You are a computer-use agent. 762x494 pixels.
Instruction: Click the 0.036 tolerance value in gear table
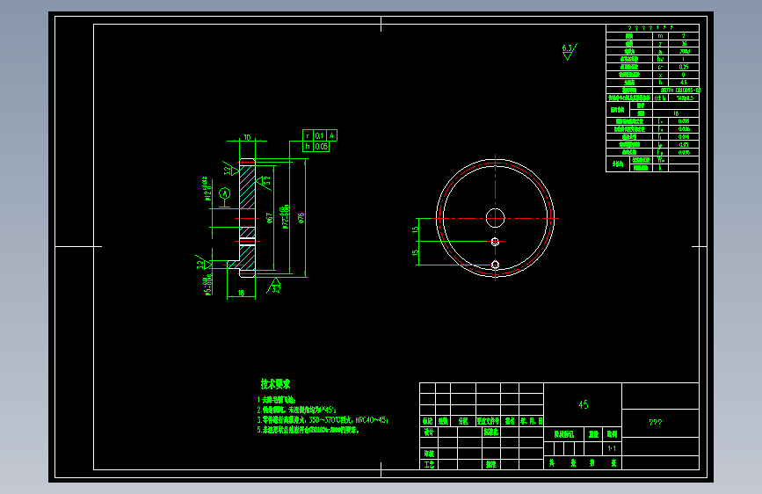[683, 129]
